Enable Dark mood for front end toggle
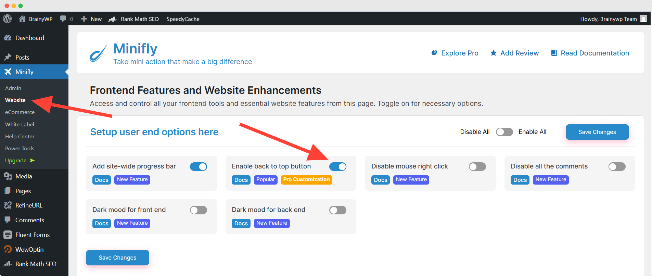The image size is (652, 276). click(199, 210)
